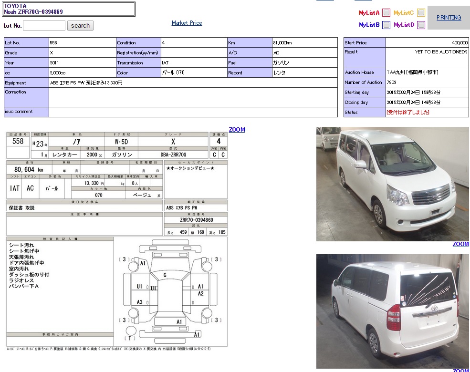Image resolution: width=470 pixels, height=372 pixels.
Task: Open the Market Price link
Action: click(187, 23)
